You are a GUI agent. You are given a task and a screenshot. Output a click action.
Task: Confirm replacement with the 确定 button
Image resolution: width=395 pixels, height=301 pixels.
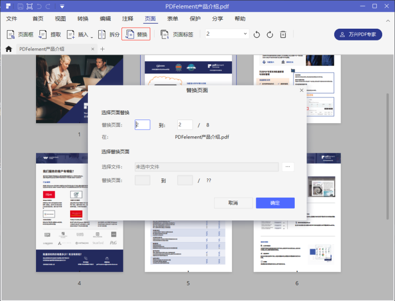275,203
